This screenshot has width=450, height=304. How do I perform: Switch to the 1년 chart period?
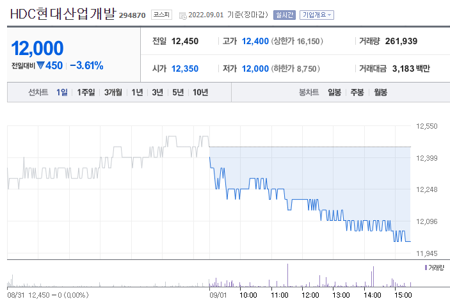point(137,92)
